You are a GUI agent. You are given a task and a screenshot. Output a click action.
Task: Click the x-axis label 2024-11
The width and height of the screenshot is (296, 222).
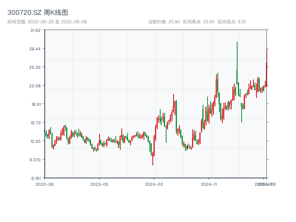coord(209,184)
